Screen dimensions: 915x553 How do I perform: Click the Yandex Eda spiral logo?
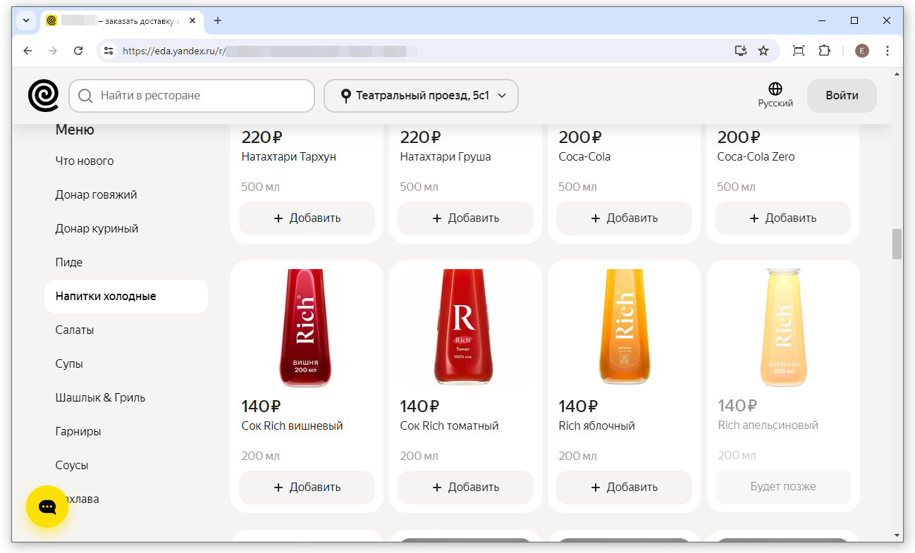click(44, 96)
